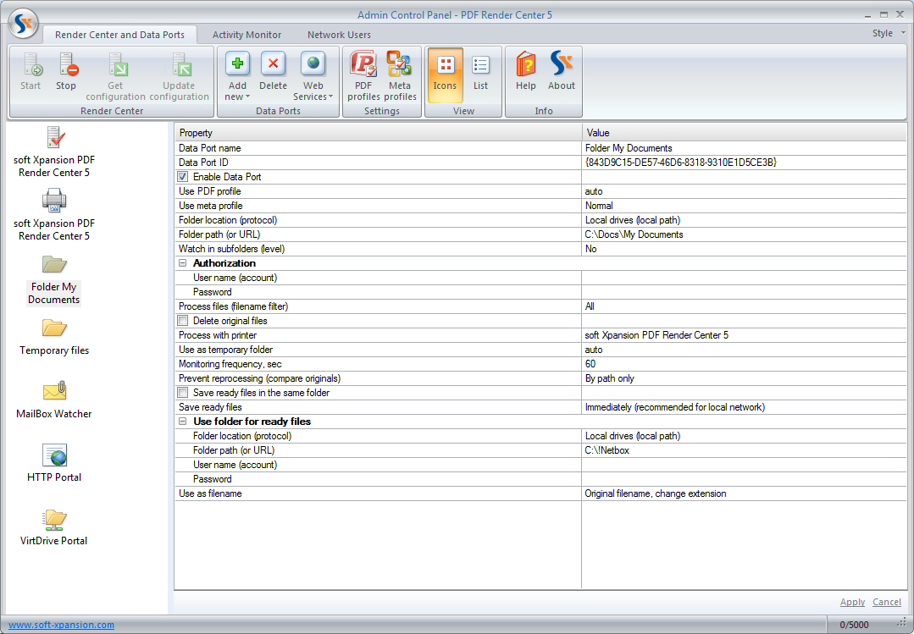Switch to the Activity Monitor tab

[247, 35]
